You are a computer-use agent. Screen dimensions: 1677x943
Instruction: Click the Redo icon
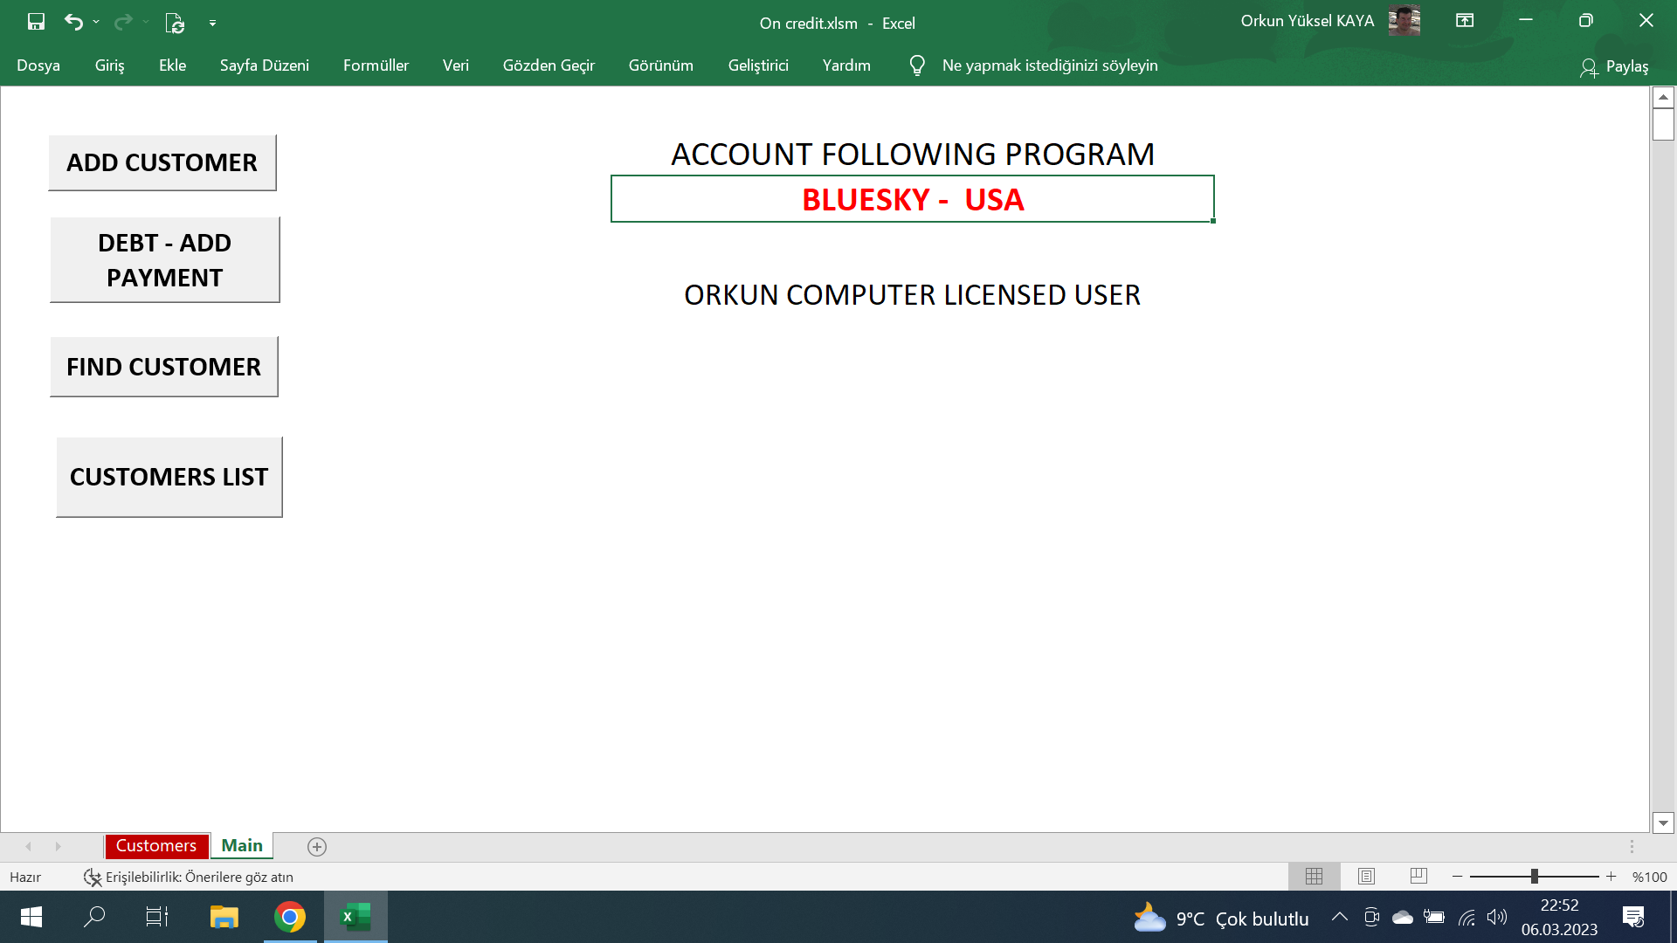tap(122, 21)
